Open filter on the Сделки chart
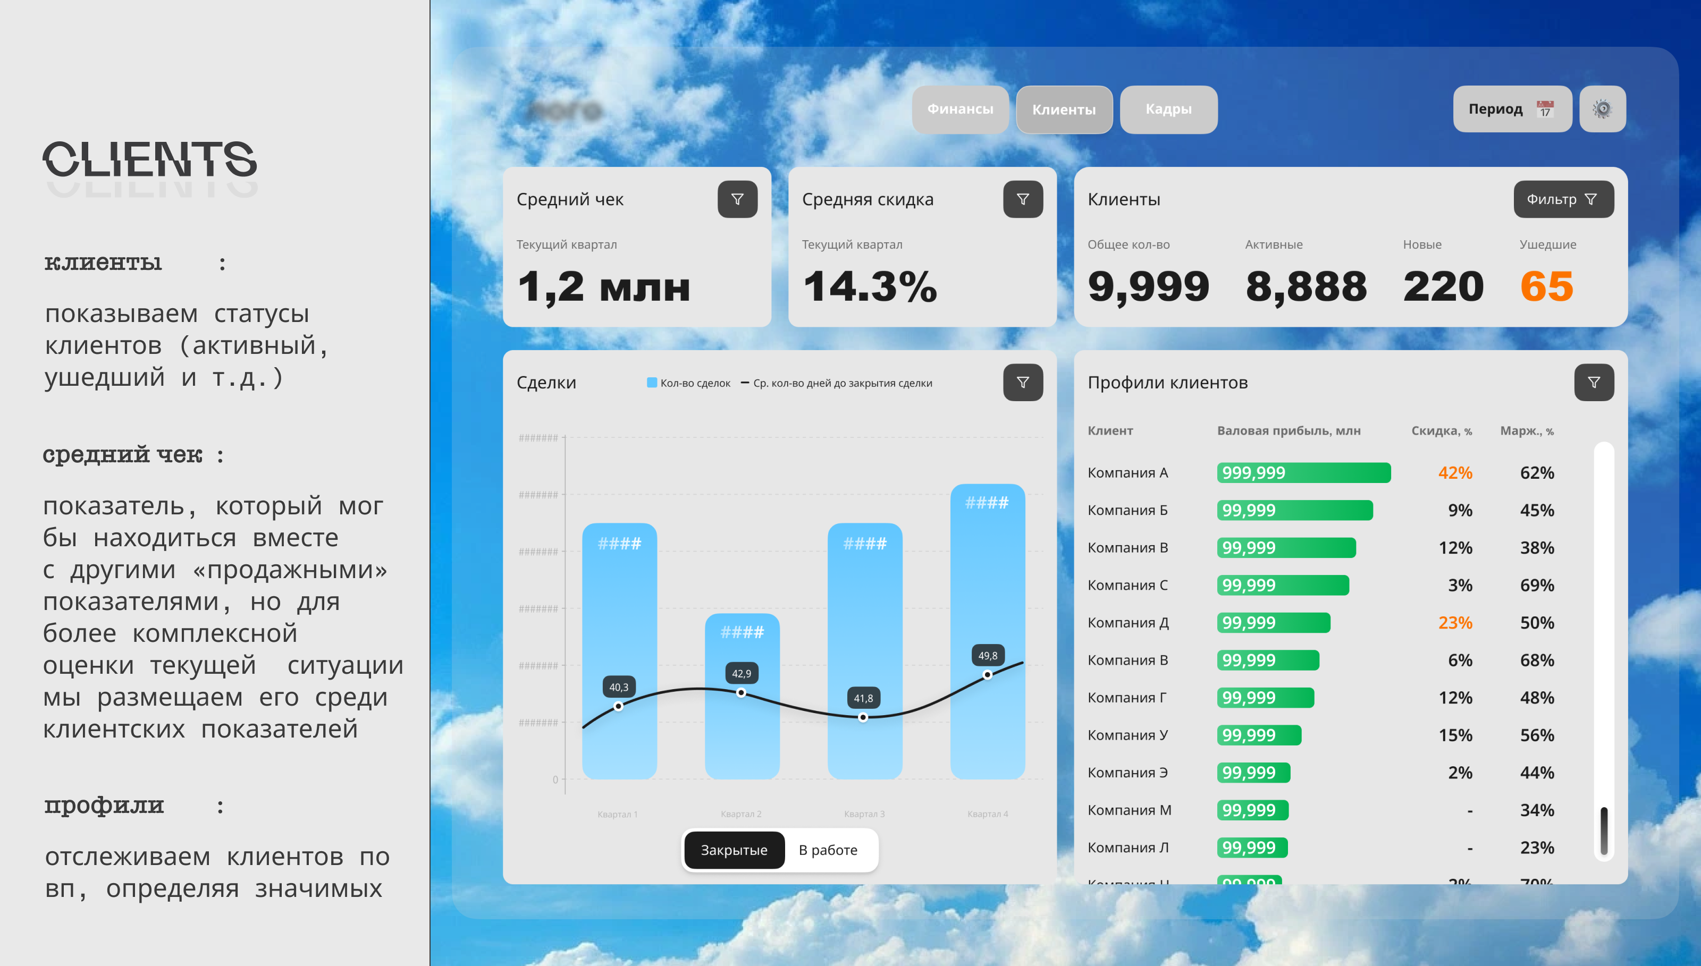This screenshot has width=1701, height=966. (x=1022, y=382)
